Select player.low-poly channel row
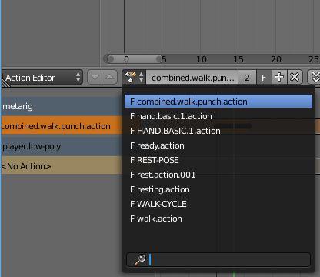 click(62, 146)
